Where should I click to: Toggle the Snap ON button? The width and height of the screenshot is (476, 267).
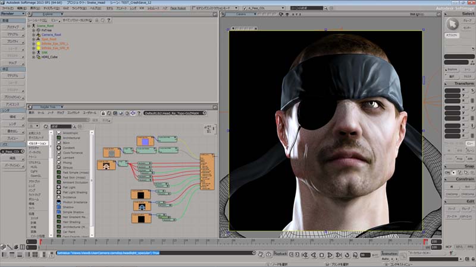click(x=447, y=173)
